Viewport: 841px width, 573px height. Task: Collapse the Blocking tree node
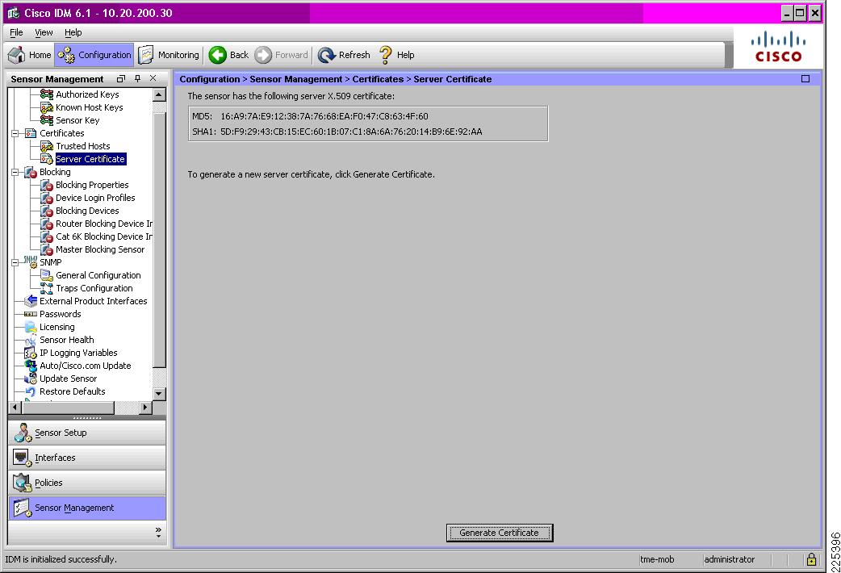(15, 172)
